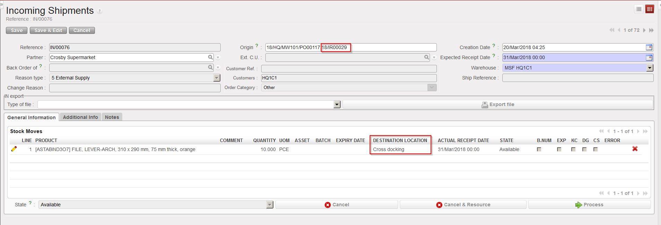Screen dimensions: 661x225
Task: Toggle the B.NUM checkbox on line 1
Action: click(539, 149)
